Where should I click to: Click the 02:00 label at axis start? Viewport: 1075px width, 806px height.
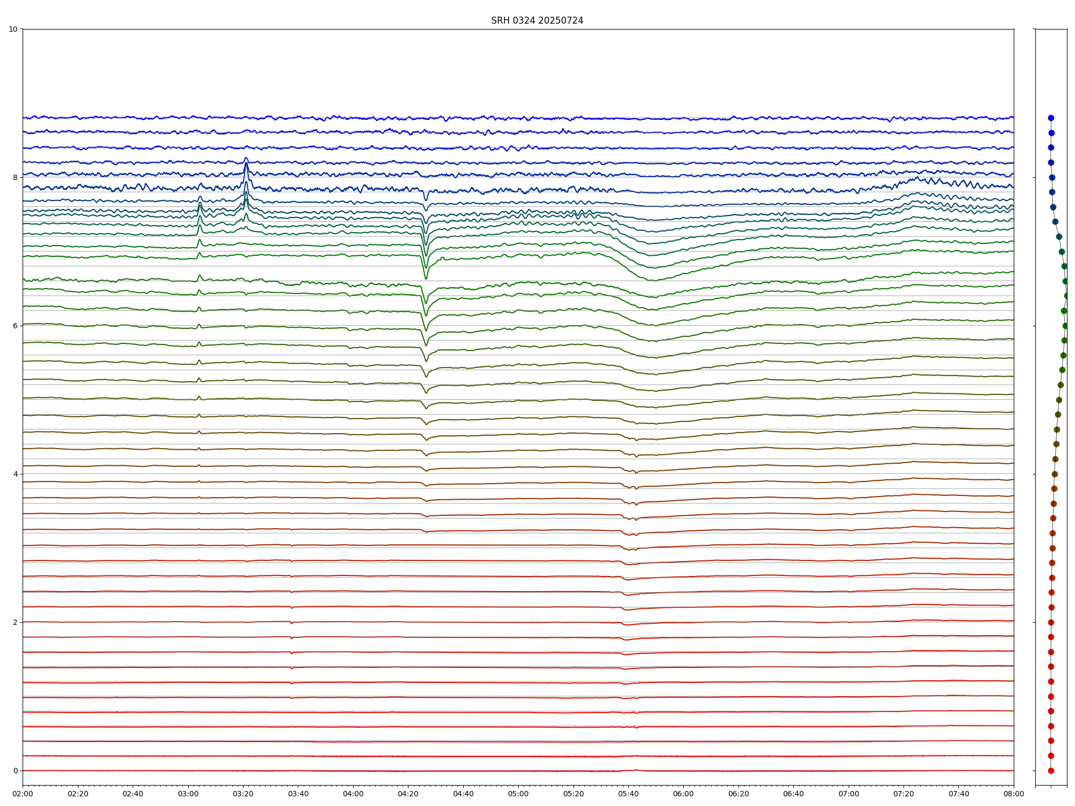23,794
